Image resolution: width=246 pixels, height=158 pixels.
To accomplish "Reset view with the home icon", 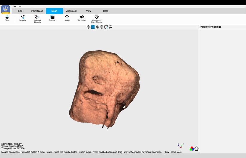I will 196,149.
